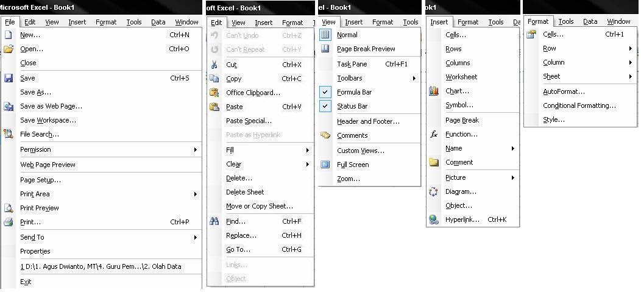Click the greyed Can't Undo arrow icon
This screenshot has width=641, height=292.
(214, 35)
